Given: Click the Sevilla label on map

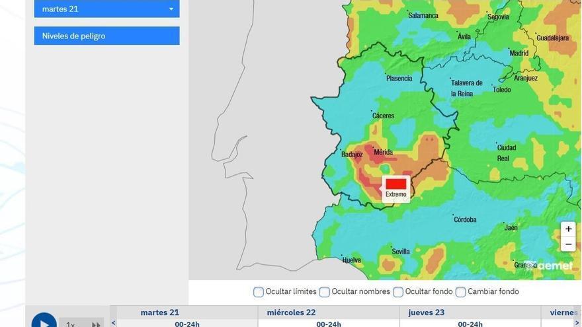Looking at the screenshot, I should [401, 252].
